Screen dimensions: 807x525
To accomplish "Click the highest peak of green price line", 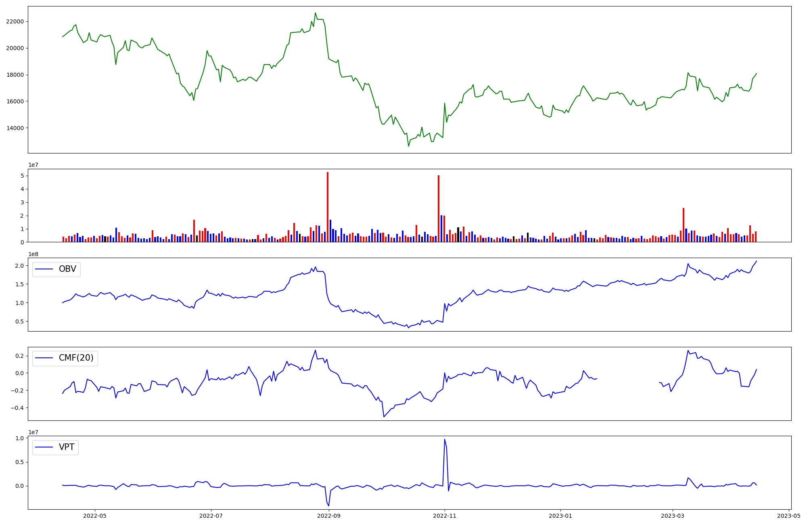I will point(316,13).
